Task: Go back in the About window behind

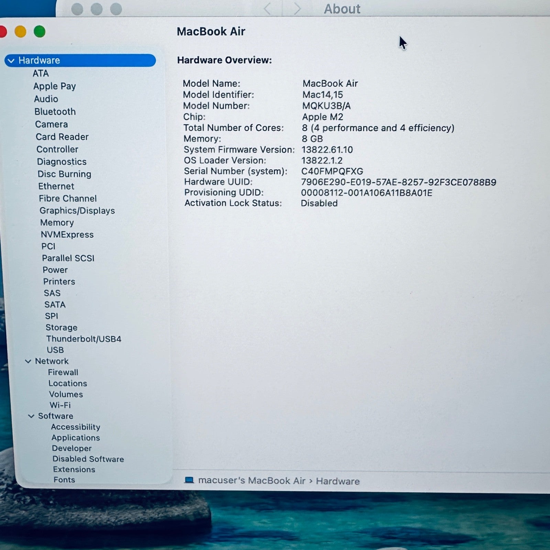Action: point(267,8)
